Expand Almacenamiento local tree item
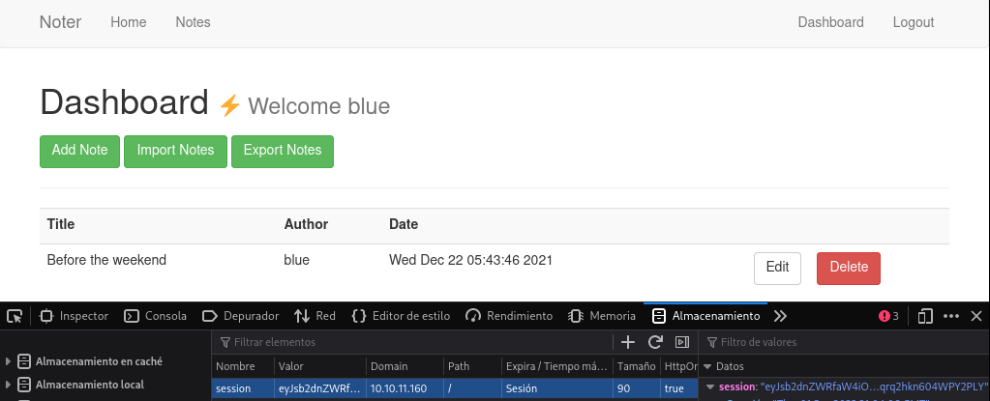 click(x=9, y=385)
